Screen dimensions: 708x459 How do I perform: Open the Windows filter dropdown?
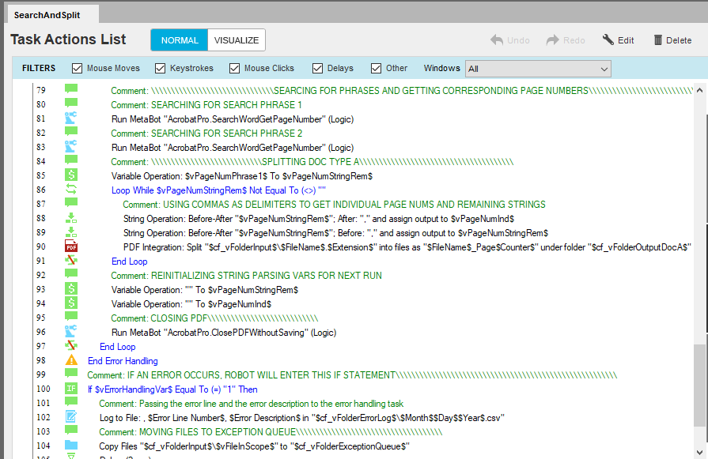coord(538,69)
